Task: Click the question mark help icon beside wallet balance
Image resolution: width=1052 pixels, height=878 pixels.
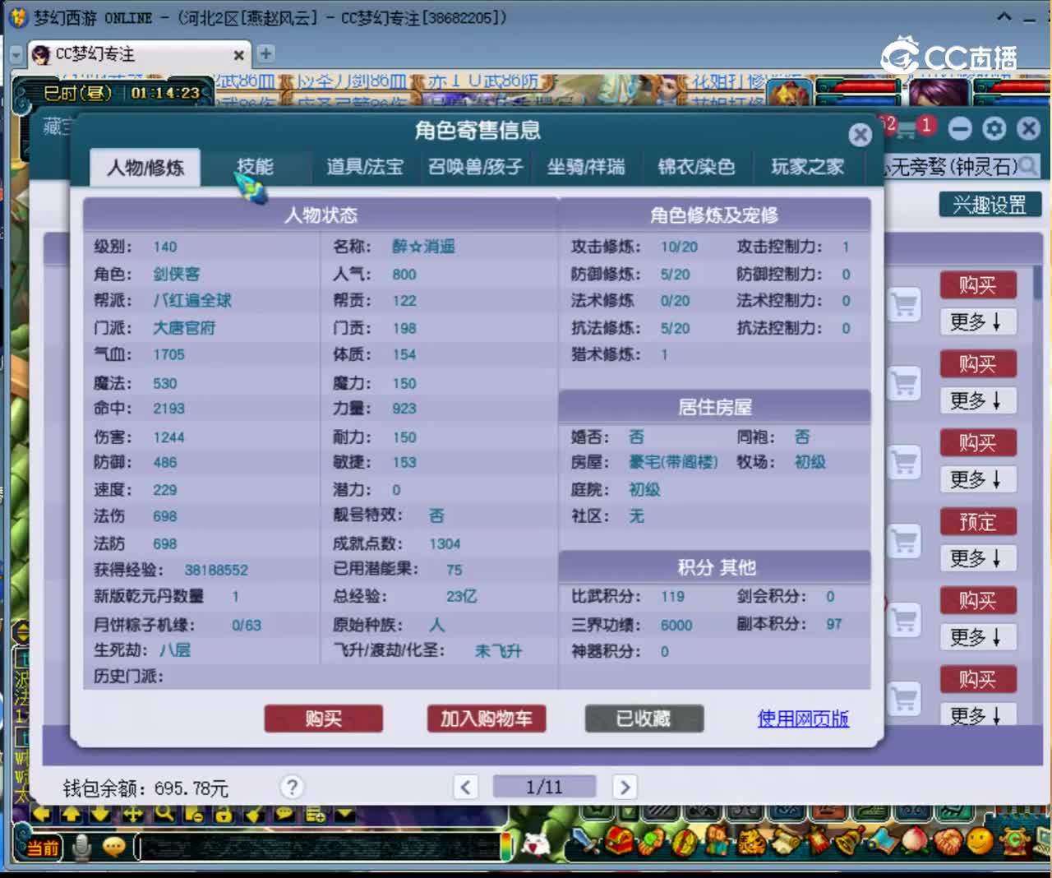Action: pyautogui.click(x=291, y=787)
